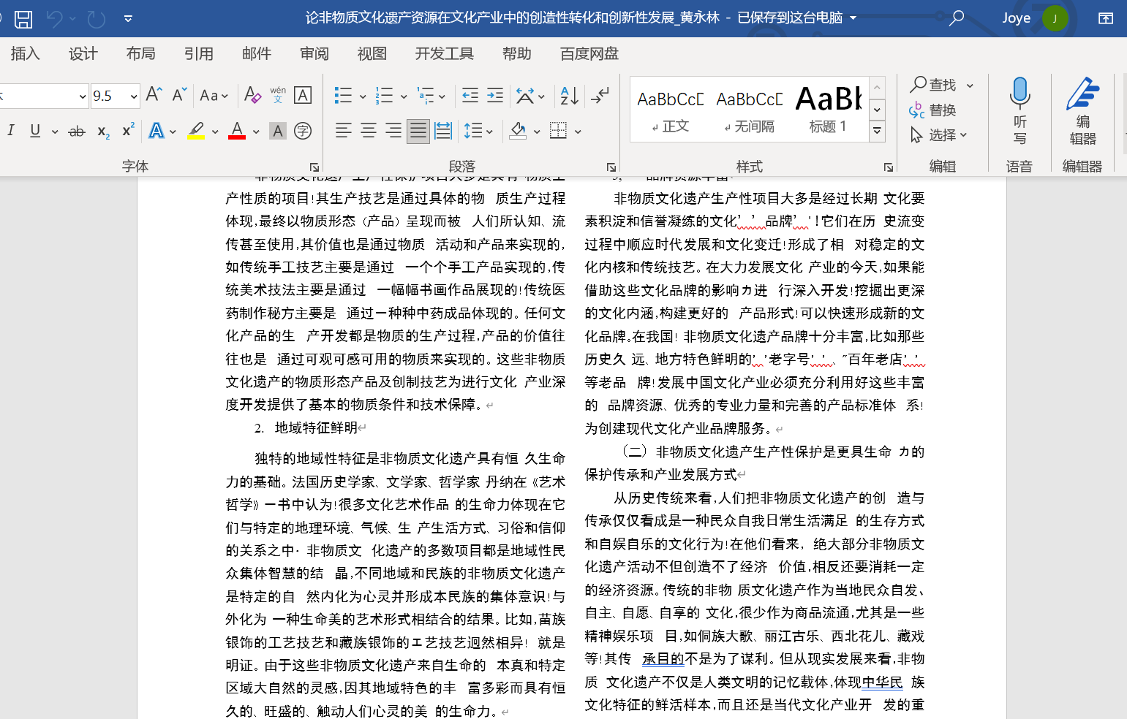Screen dimensions: 1127x719
Task: Increase paragraph indent
Action: click(495, 95)
